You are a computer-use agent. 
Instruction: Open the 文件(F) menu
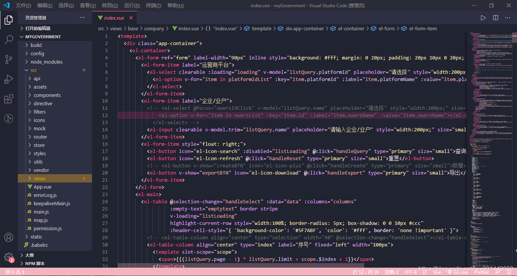pos(23,5)
